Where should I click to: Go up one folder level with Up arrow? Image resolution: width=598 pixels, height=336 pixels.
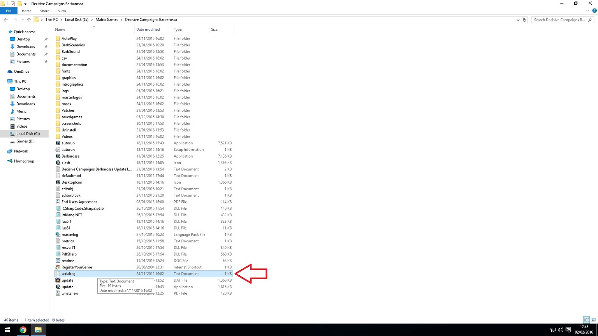click(29, 20)
